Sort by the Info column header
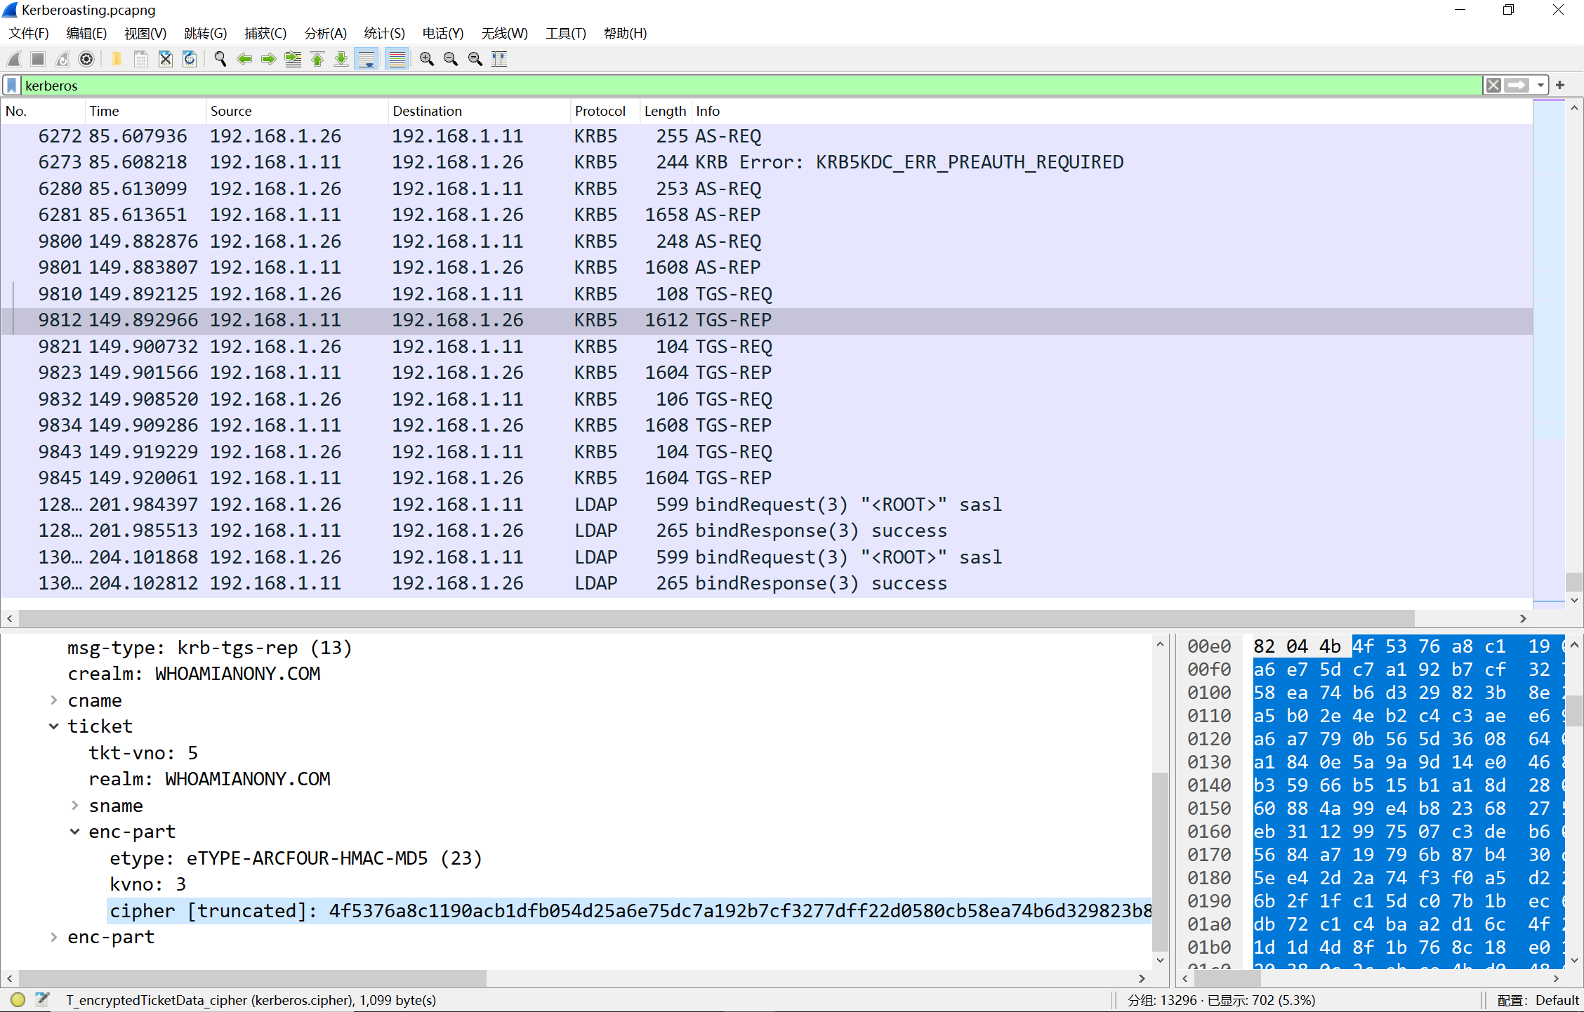This screenshot has height=1012, width=1584. (x=1112, y=111)
